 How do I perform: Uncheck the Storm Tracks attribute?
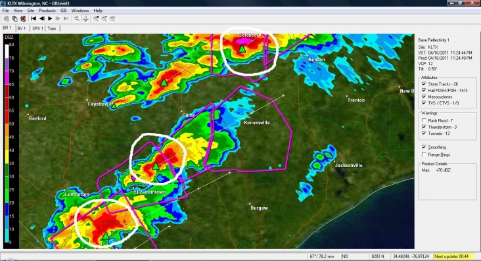pos(424,84)
